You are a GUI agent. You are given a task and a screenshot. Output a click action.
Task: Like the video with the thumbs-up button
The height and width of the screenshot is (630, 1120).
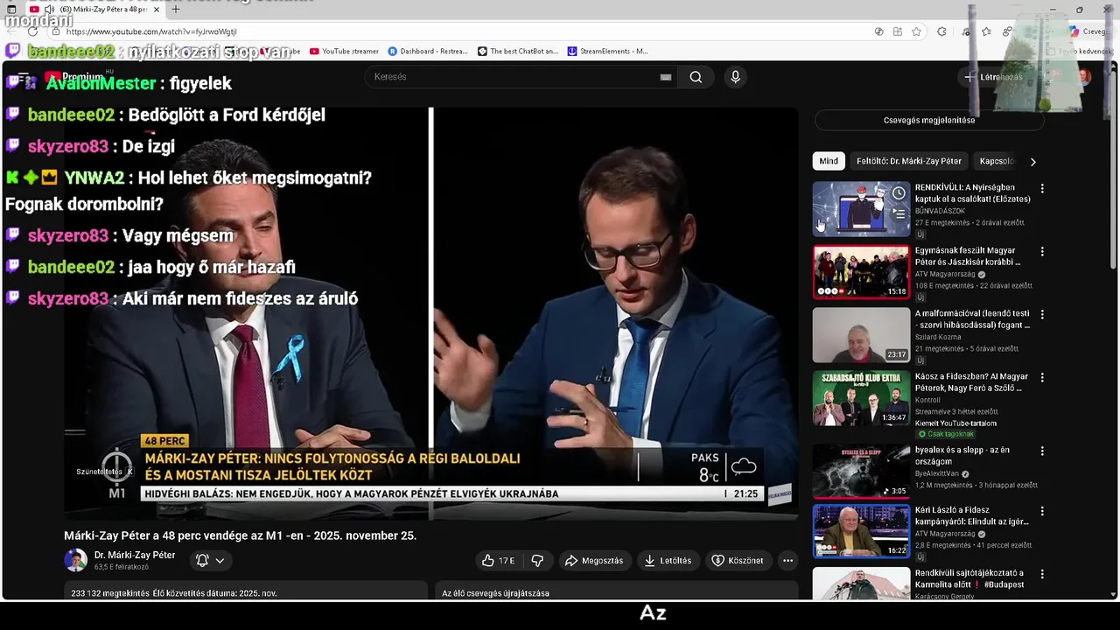point(498,561)
